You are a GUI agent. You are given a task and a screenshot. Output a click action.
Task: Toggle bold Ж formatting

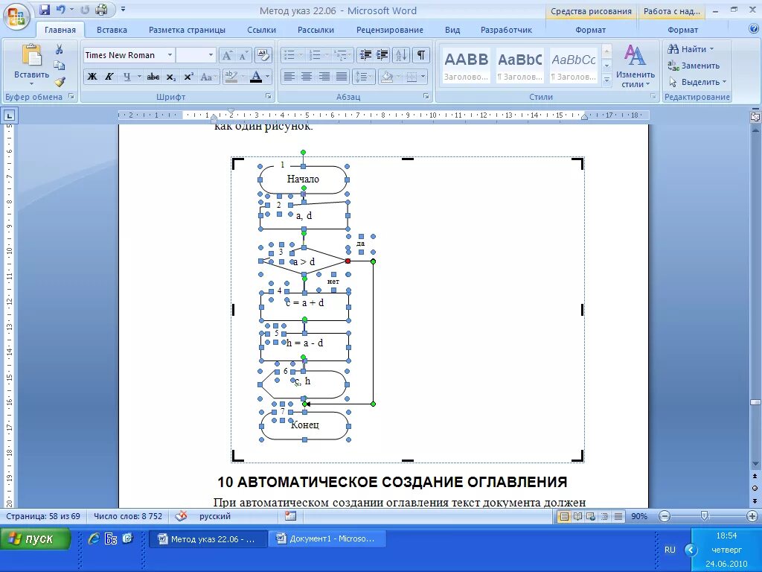[x=92, y=77]
